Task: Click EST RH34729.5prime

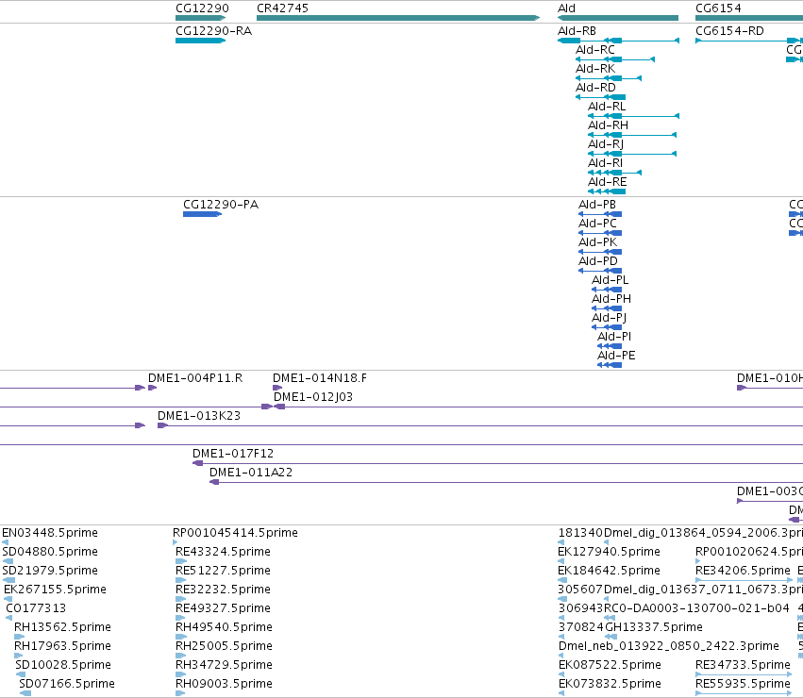Action: [224, 665]
